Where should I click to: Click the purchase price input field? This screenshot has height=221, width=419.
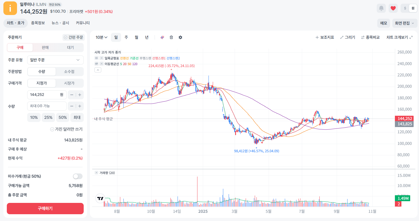[x=47, y=95]
